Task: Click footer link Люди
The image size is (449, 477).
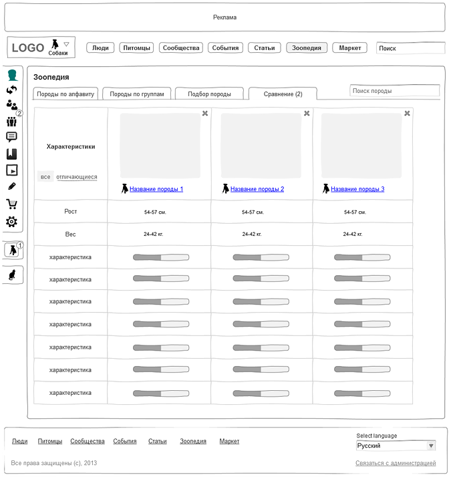Action: [20, 441]
